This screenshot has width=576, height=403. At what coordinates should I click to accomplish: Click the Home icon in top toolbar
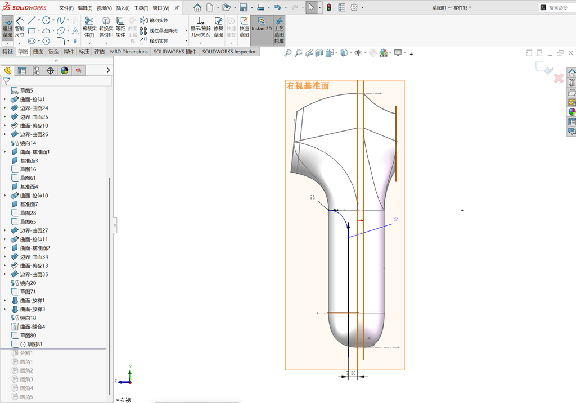pyautogui.click(x=197, y=7)
